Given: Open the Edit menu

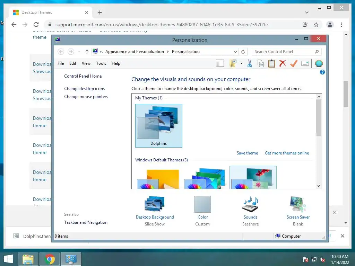Looking at the screenshot, I should [x=73, y=63].
